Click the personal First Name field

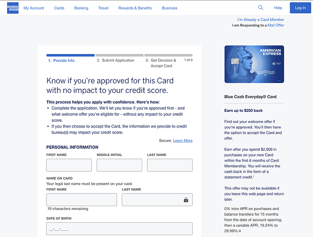click(69, 165)
